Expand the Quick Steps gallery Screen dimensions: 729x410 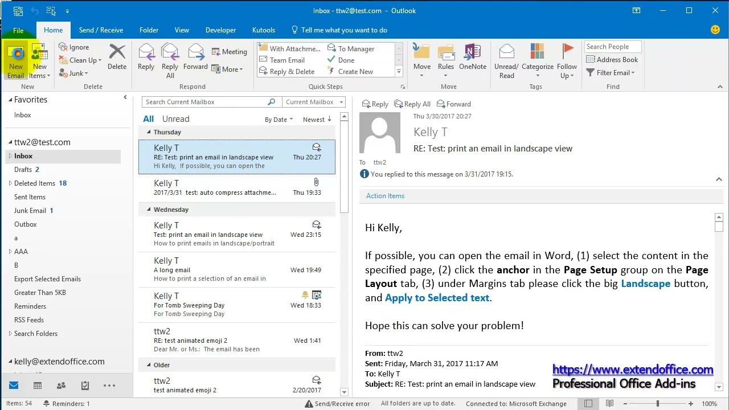399,71
